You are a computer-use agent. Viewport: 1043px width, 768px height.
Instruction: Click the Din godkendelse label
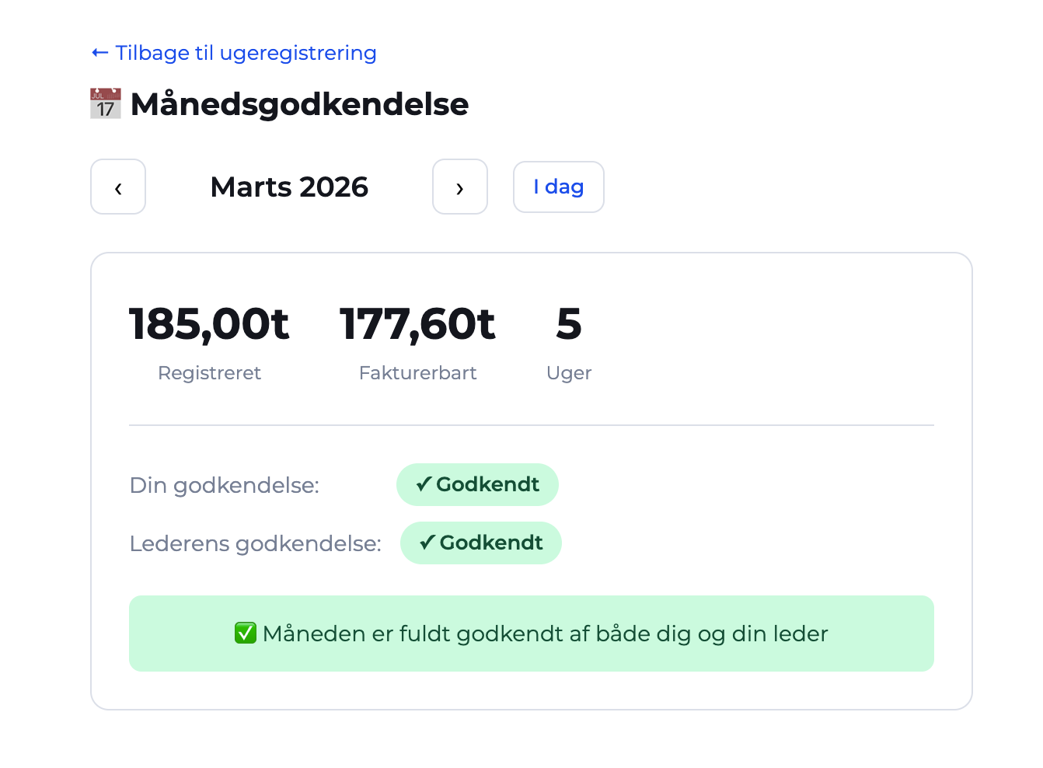pos(225,485)
